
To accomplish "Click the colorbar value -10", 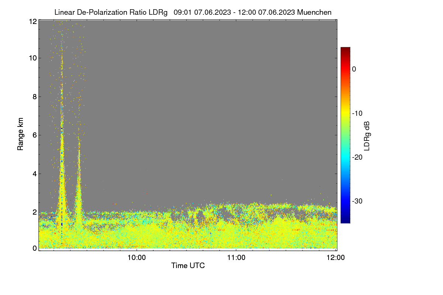I will 357,113.
